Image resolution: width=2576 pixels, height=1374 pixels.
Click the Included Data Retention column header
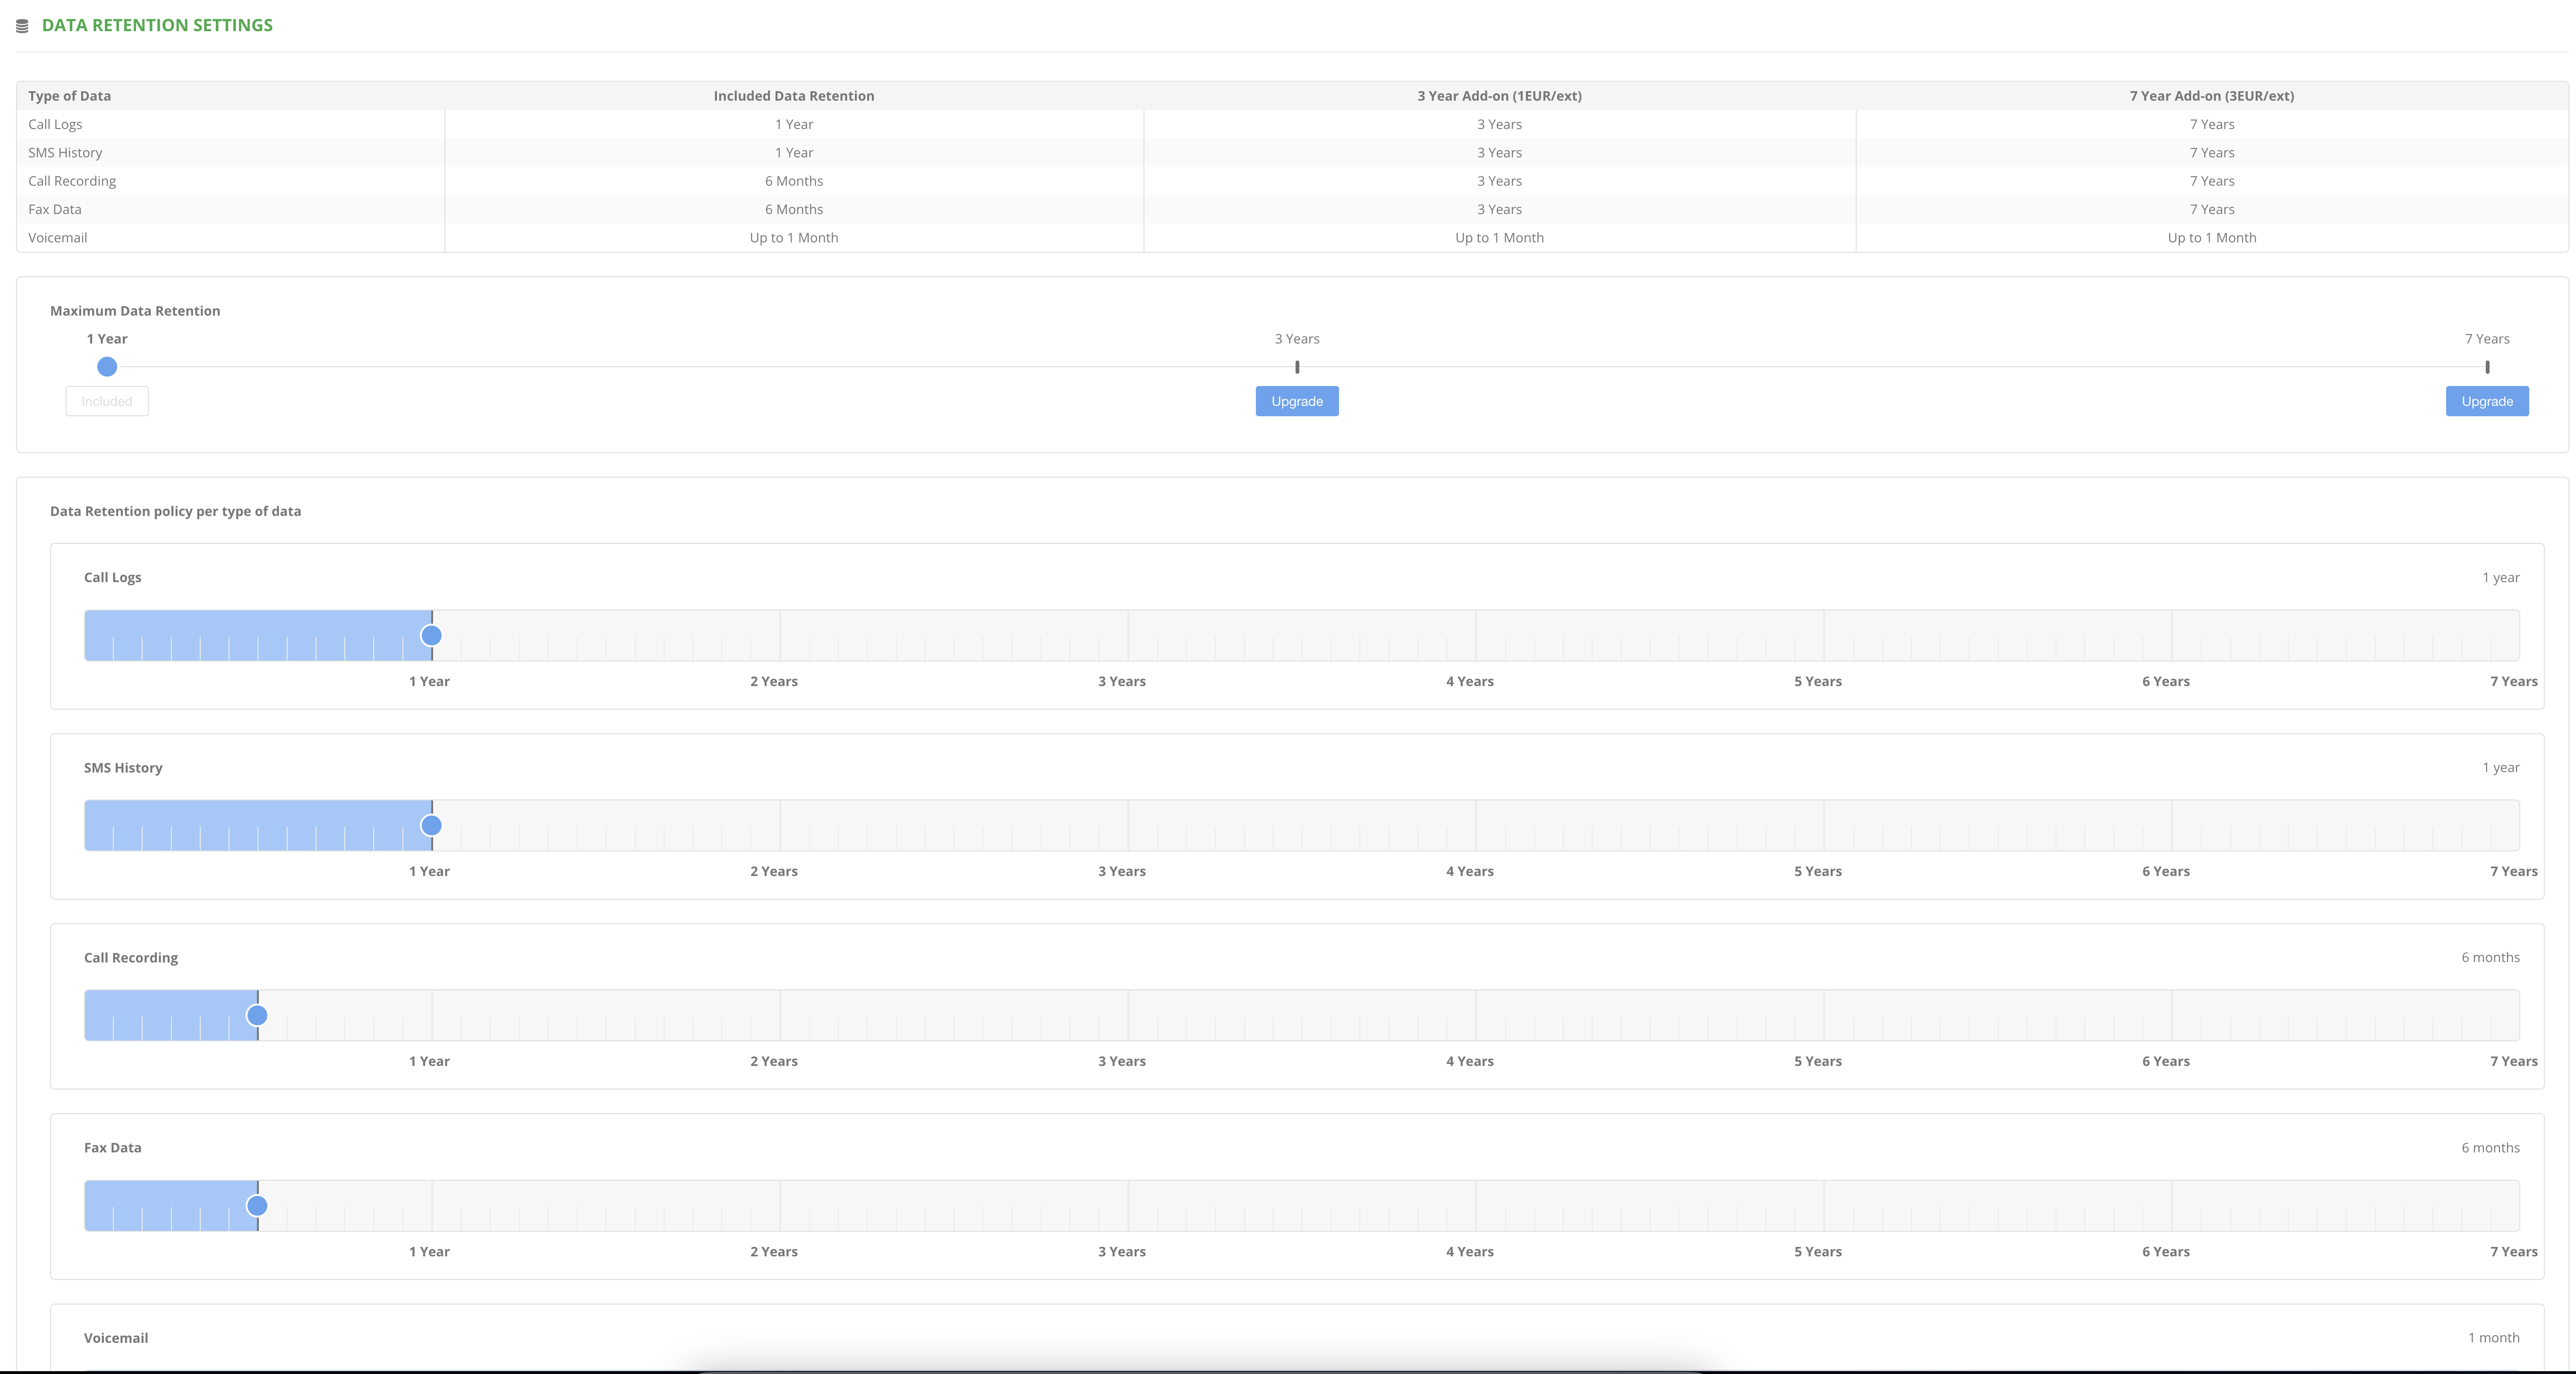[794, 96]
